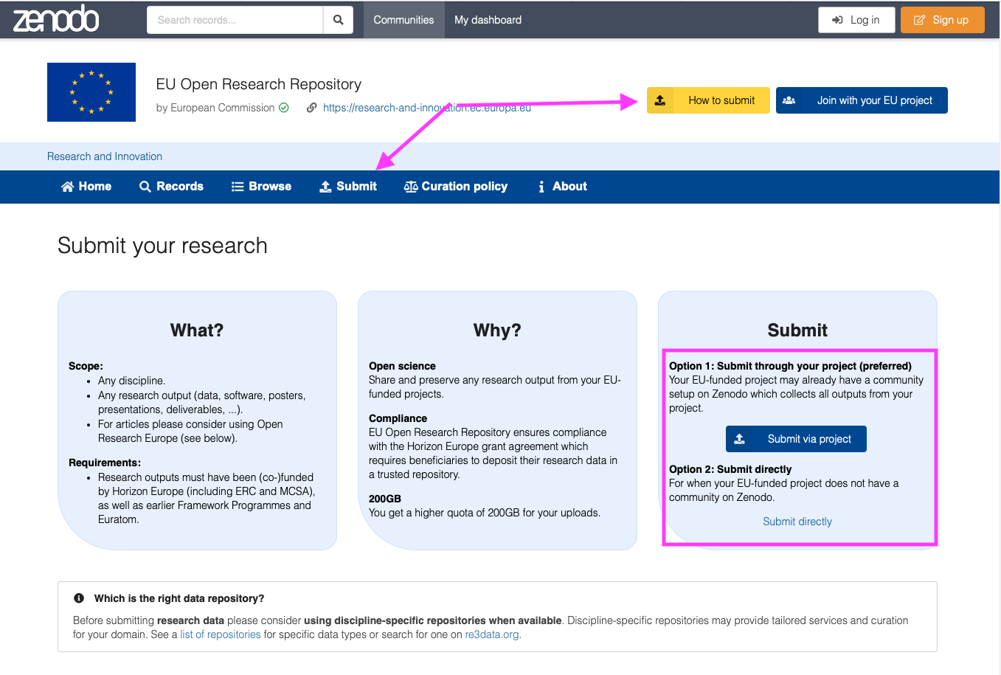The image size is (1001, 675).
Task: Click the Zenodo logo
Action: (x=56, y=19)
